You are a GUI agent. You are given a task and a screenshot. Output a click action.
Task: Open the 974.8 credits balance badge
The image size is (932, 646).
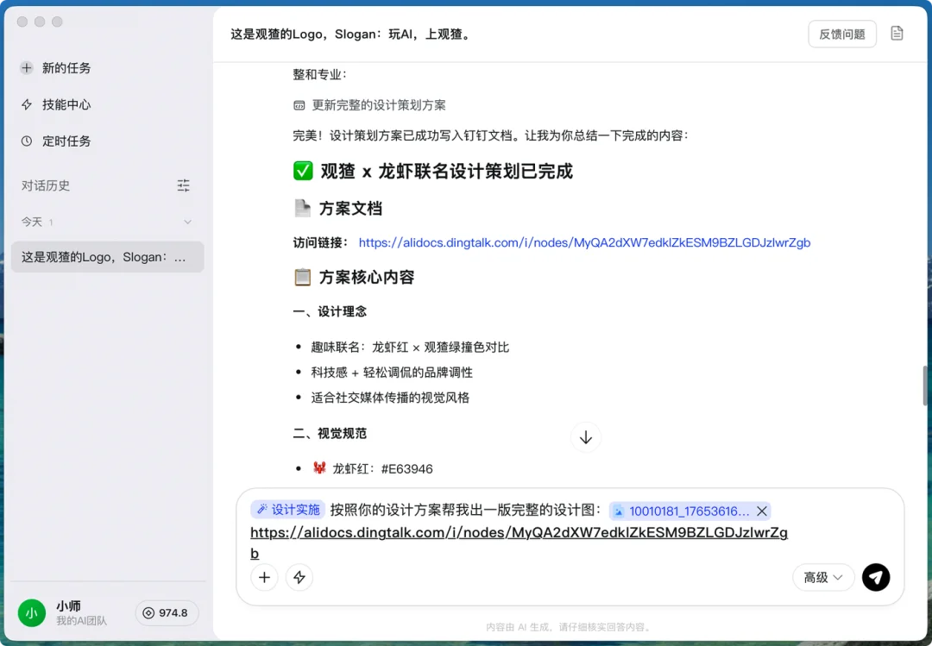click(166, 613)
